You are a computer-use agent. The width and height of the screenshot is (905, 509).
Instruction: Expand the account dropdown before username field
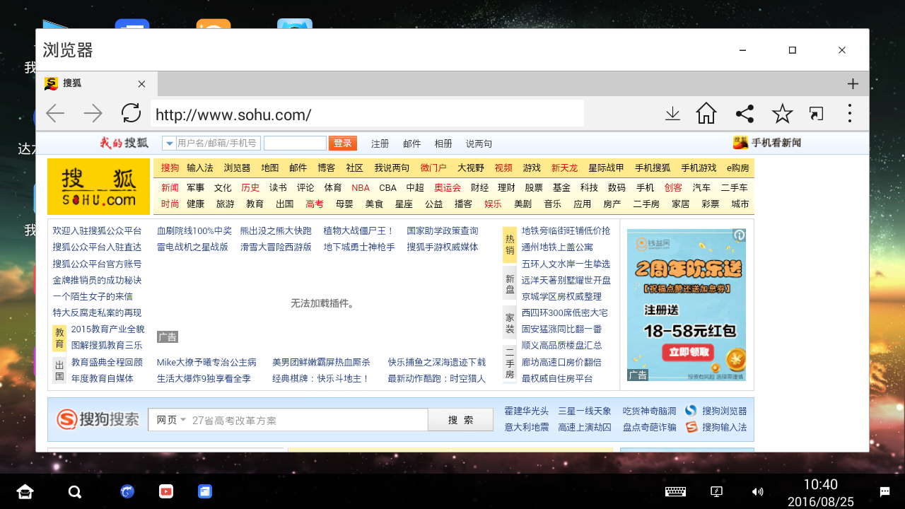(x=169, y=144)
